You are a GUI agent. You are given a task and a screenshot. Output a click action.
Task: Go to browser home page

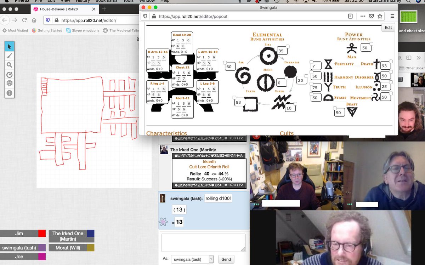[x=34, y=20]
